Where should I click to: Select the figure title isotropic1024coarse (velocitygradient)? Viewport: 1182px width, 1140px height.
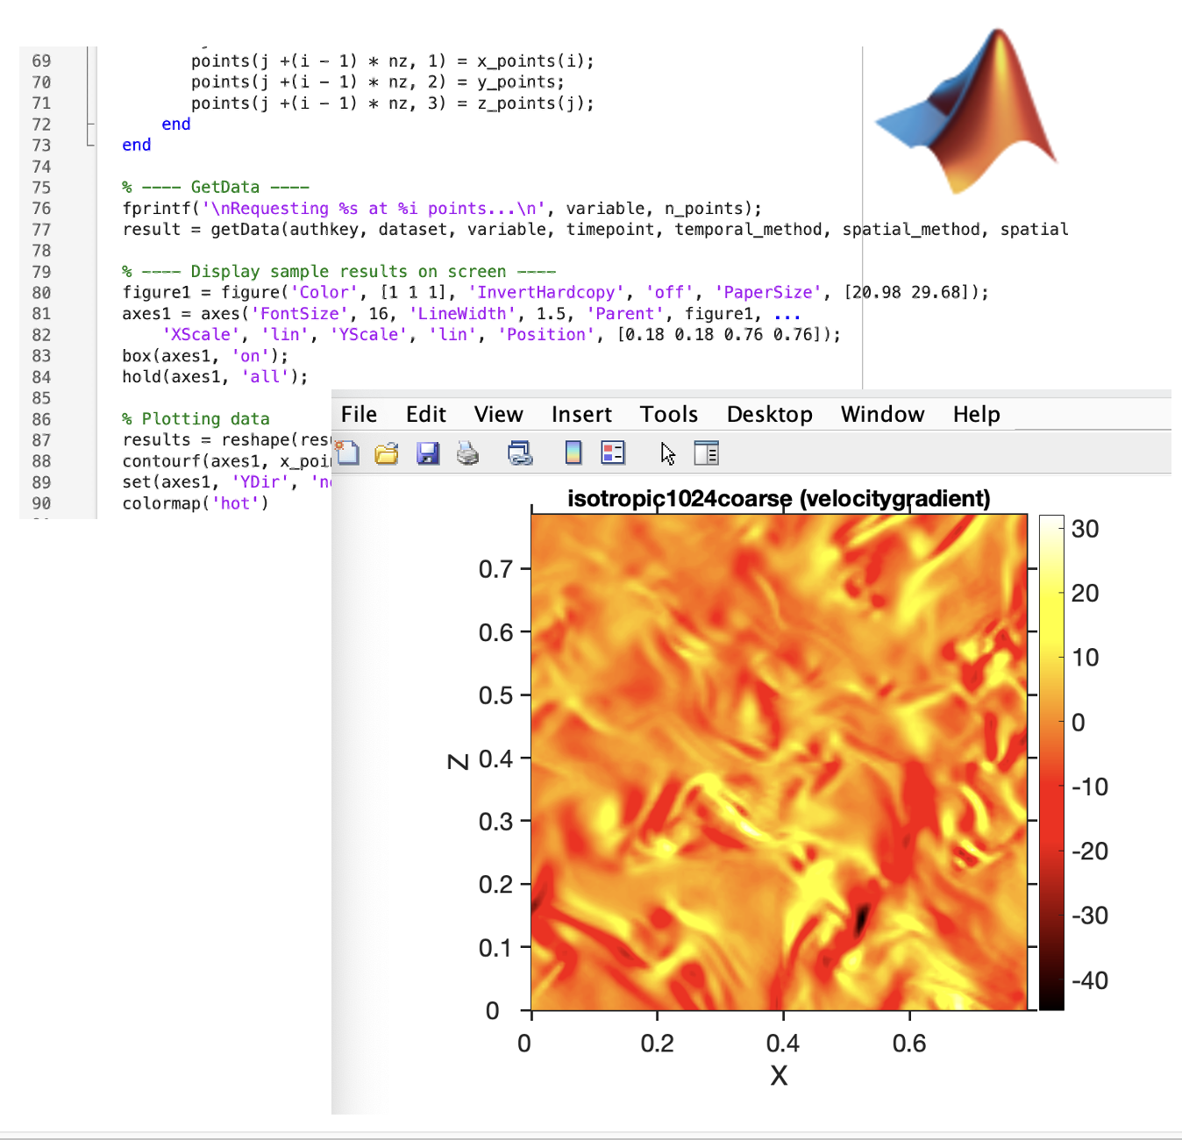(779, 498)
